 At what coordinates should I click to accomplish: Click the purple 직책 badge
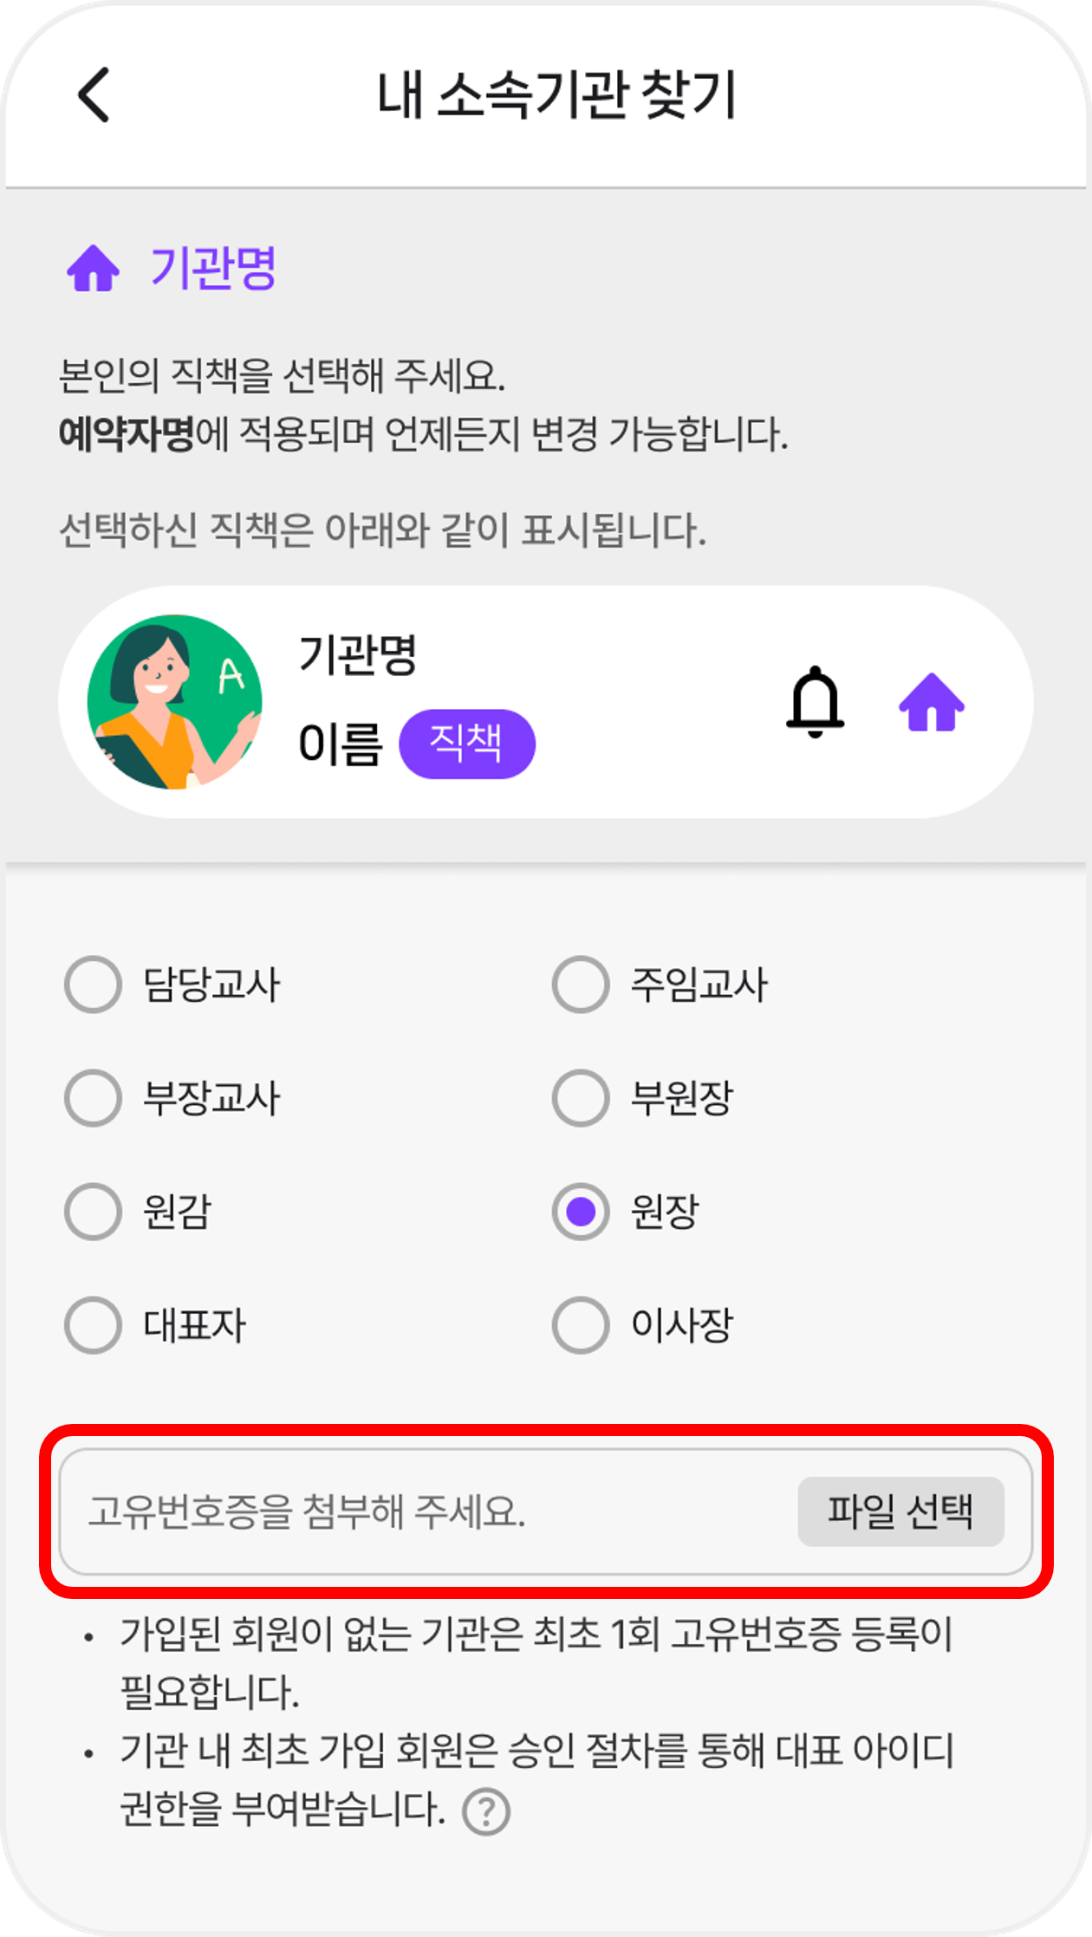466,744
